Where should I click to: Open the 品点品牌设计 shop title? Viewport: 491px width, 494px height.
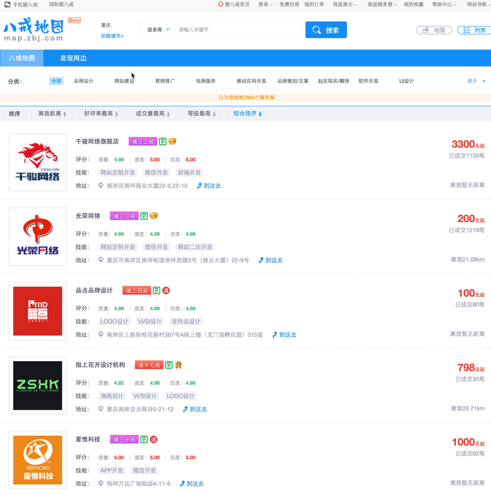(94, 290)
